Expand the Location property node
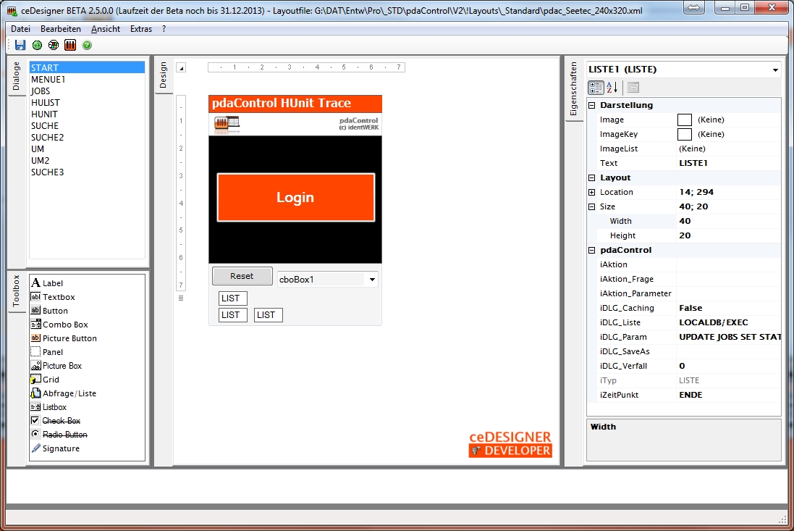The image size is (794, 531). pyautogui.click(x=591, y=192)
